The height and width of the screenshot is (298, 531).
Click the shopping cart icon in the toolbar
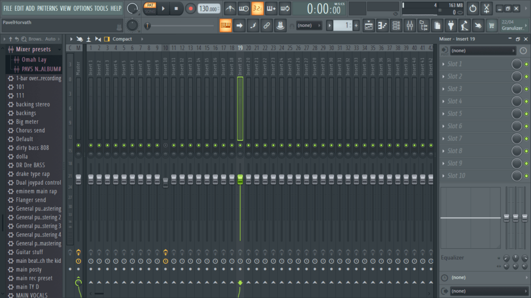click(x=492, y=25)
